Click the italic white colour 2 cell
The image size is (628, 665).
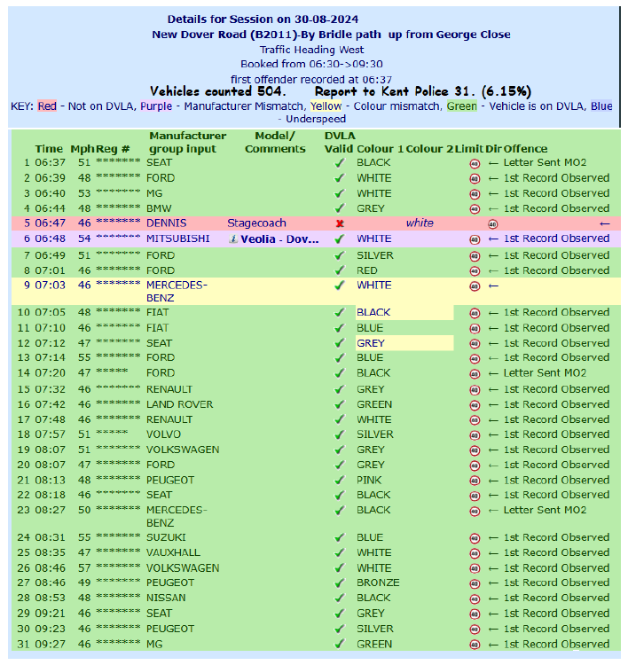[x=420, y=223]
